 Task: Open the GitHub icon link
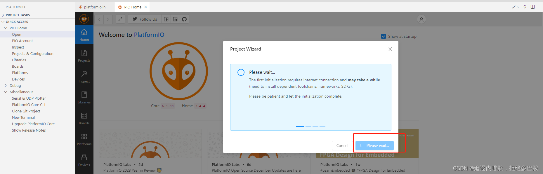(x=184, y=19)
